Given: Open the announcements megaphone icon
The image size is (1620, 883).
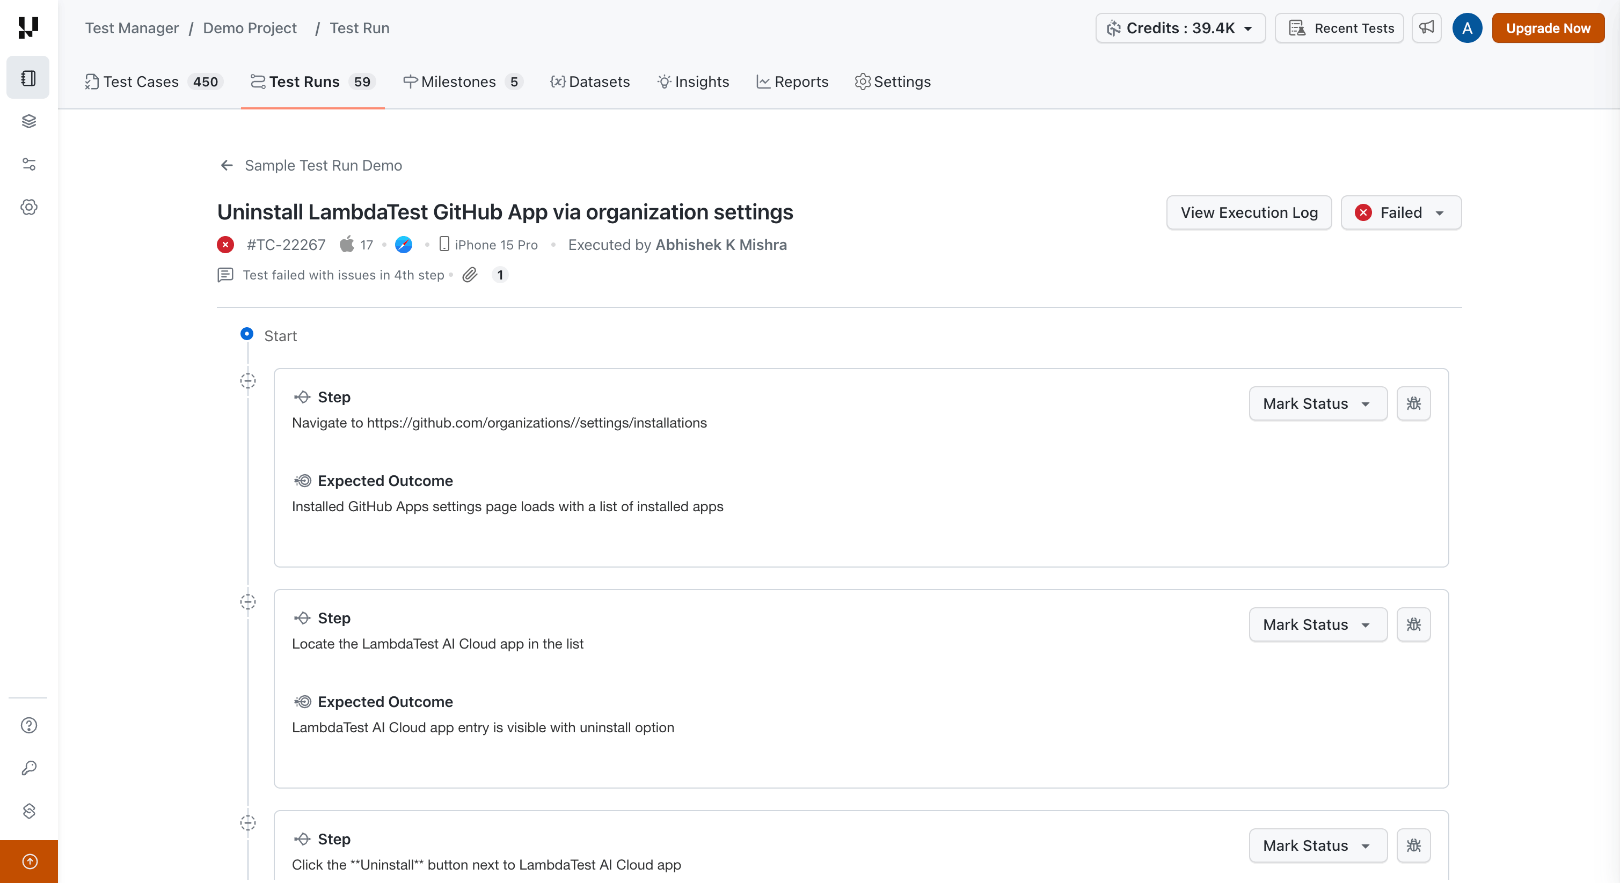Looking at the screenshot, I should point(1426,28).
